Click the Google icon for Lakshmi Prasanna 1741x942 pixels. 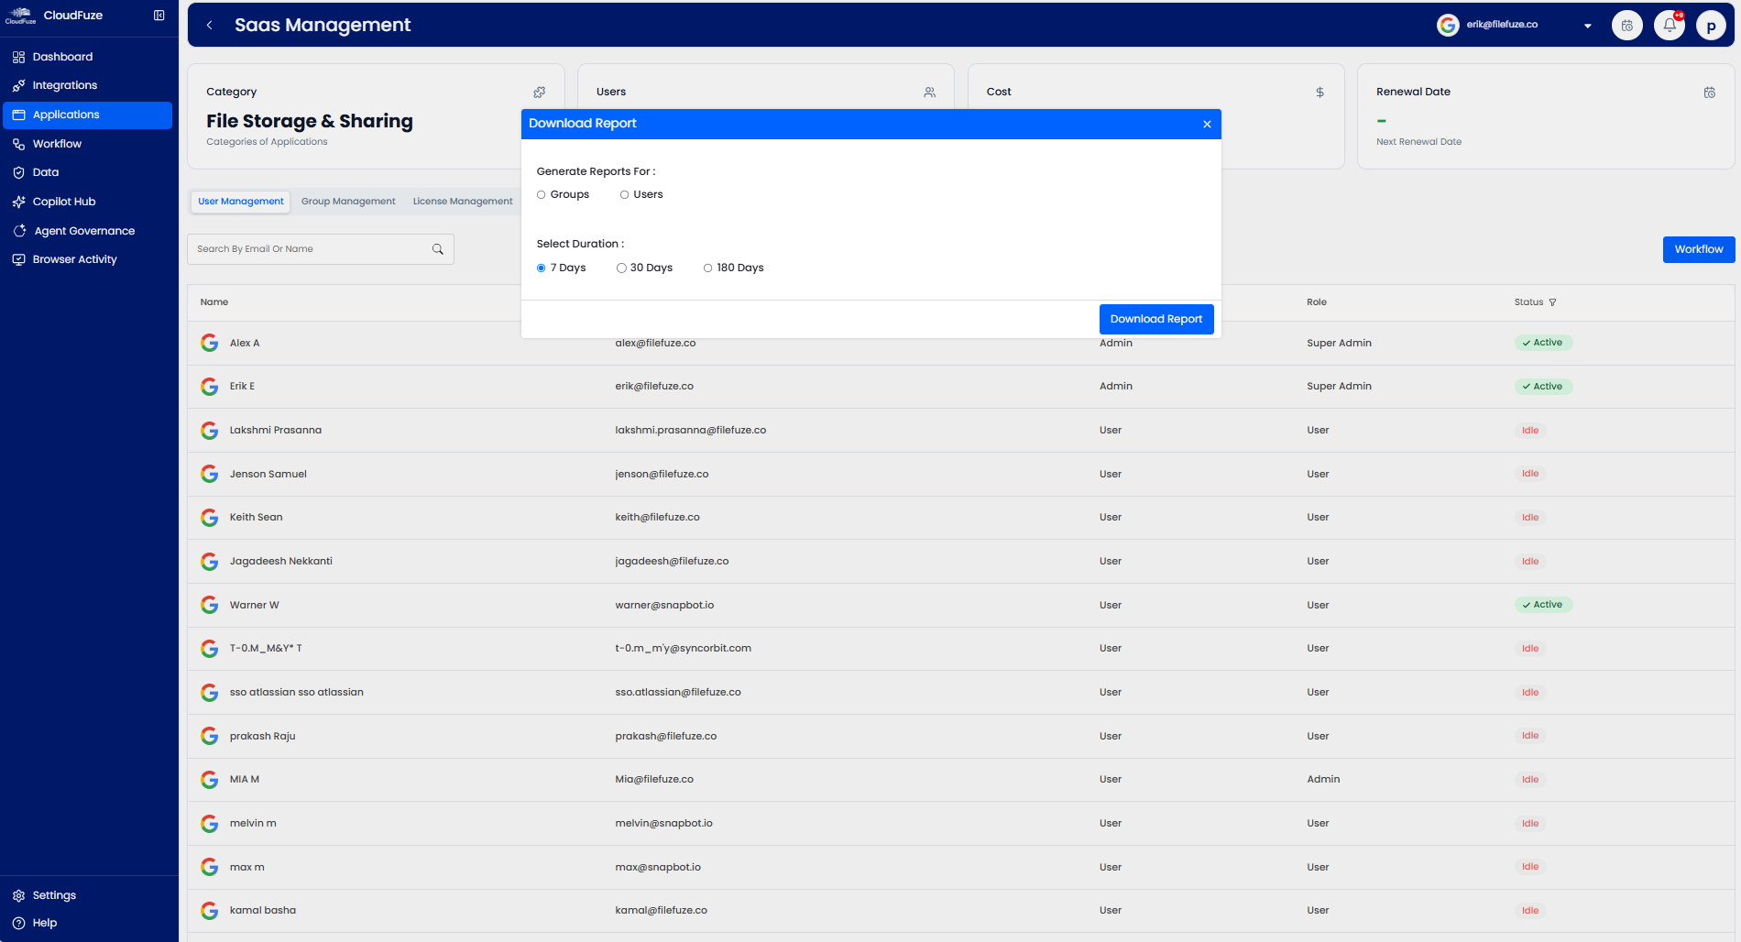click(210, 431)
